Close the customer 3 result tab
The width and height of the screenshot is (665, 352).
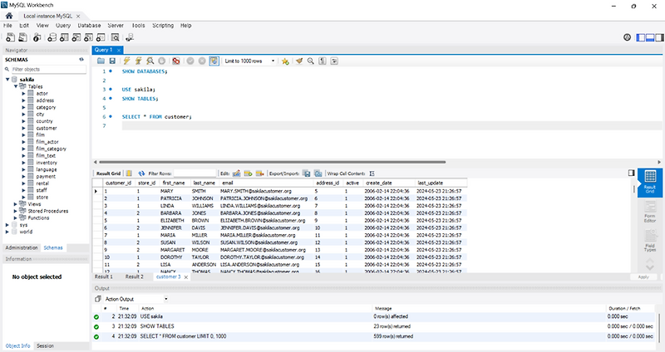185,277
